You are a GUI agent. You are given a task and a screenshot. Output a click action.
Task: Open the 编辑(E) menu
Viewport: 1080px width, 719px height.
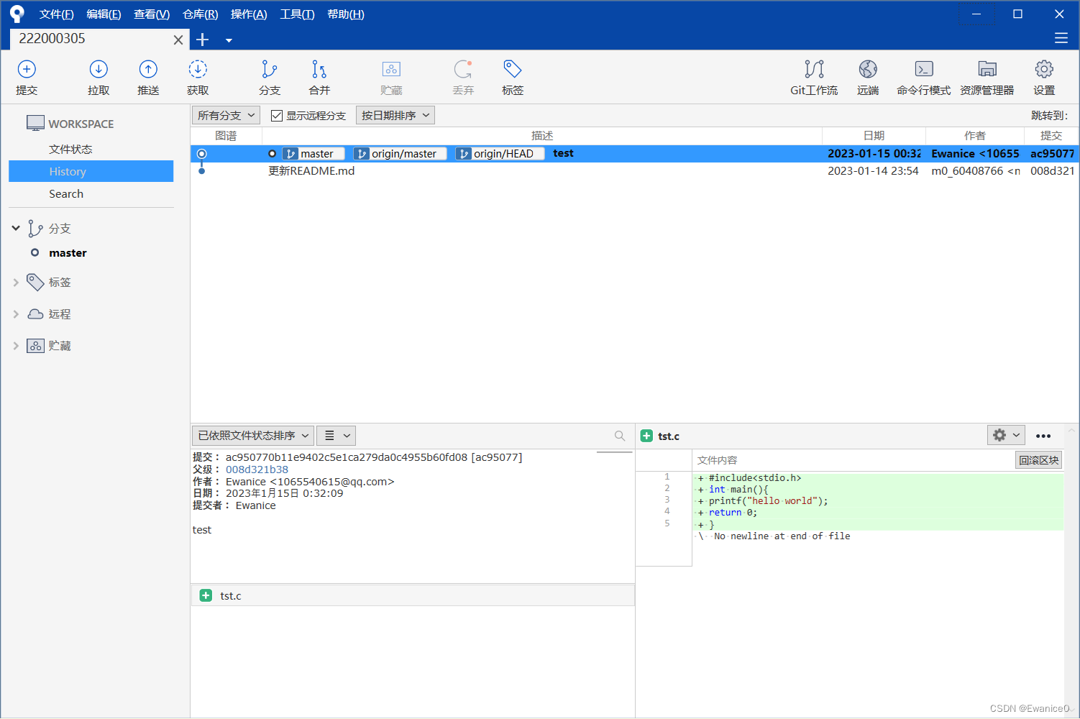coord(104,14)
